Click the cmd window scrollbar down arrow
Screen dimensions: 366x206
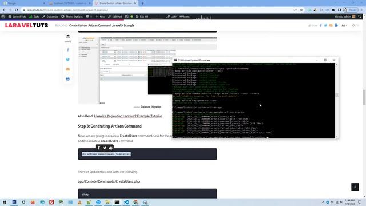[x=337, y=137]
